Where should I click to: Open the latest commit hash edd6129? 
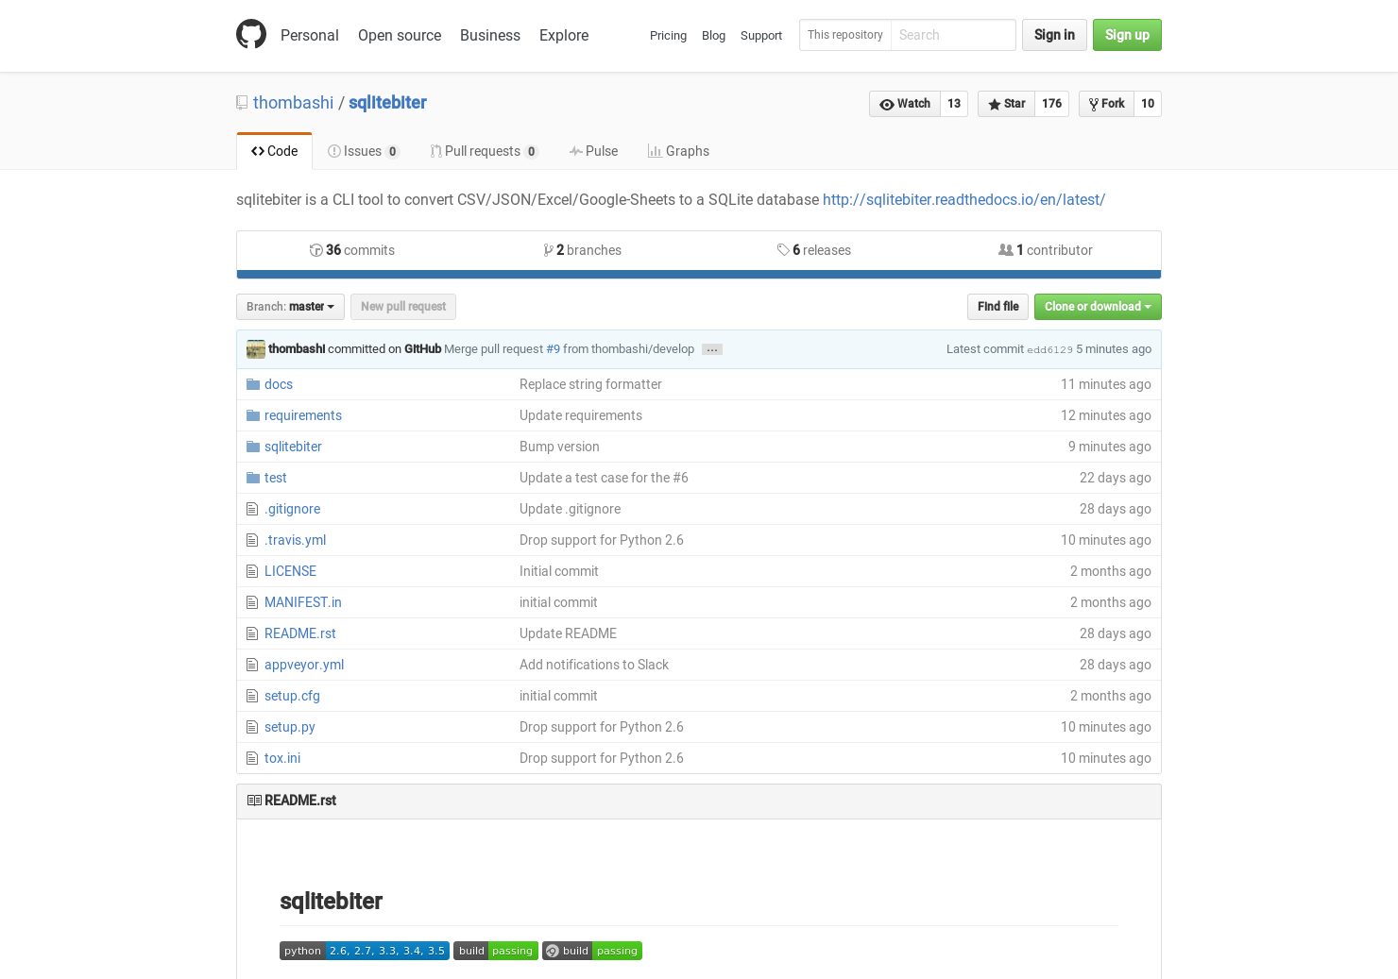(1049, 350)
